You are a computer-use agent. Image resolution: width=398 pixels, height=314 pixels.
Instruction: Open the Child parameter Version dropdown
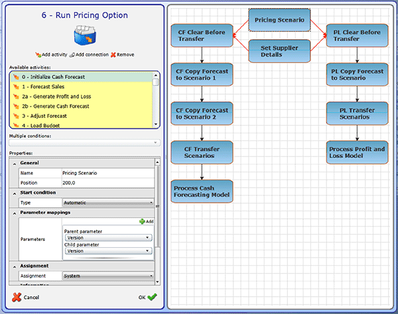point(108,251)
